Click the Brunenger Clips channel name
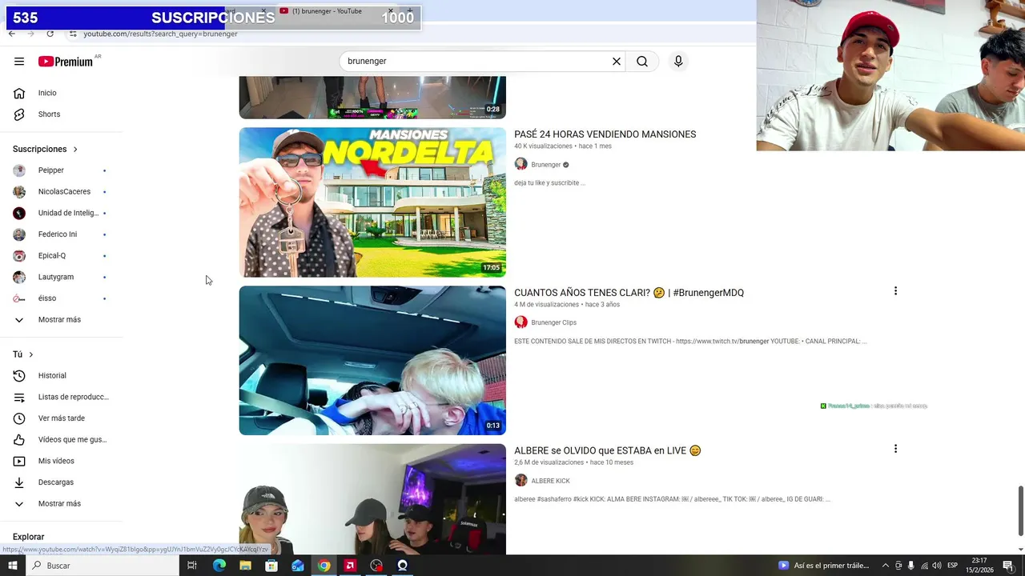The height and width of the screenshot is (576, 1025). point(553,322)
